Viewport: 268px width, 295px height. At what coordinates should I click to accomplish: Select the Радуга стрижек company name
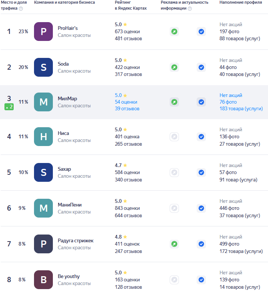point(76,241)
